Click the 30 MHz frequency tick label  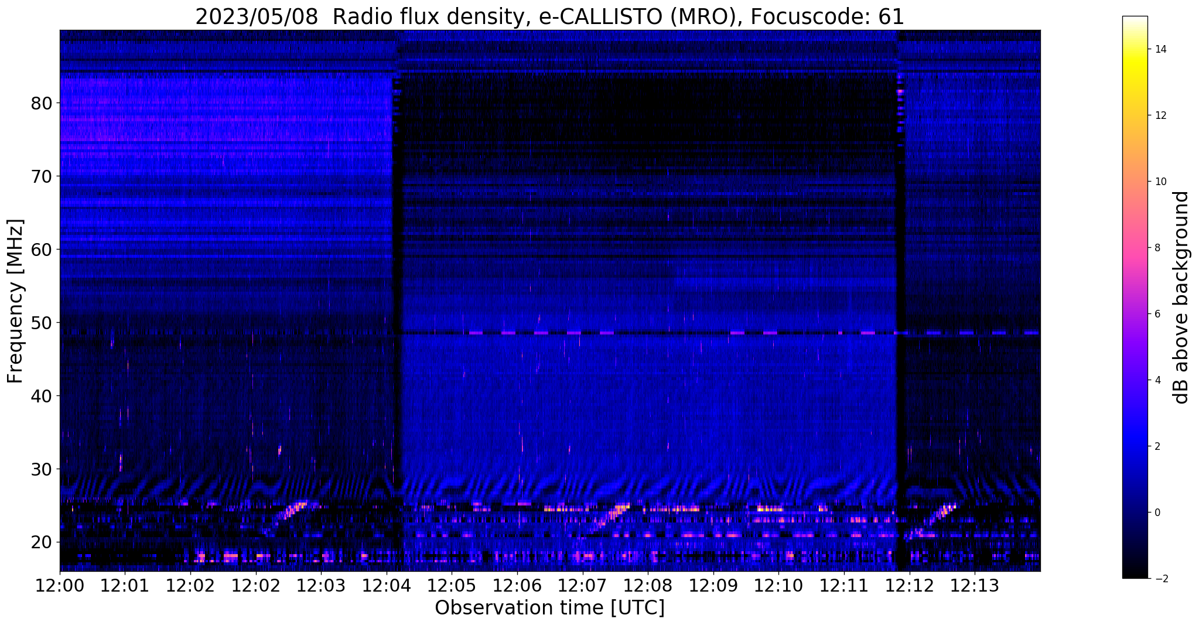(41, 469)
